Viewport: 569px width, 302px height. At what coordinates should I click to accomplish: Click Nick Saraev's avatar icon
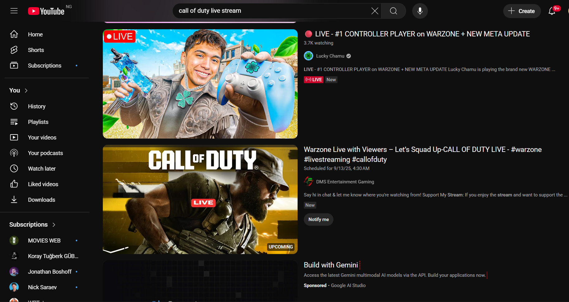(x=14, y=287)
